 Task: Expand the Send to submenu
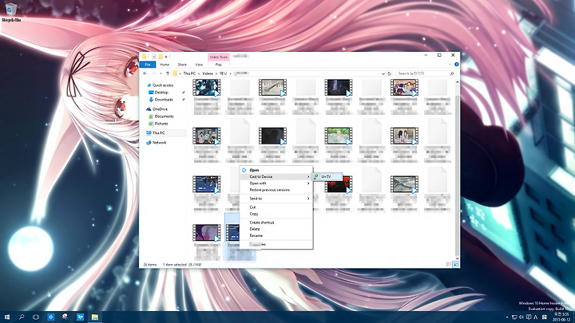276,199
